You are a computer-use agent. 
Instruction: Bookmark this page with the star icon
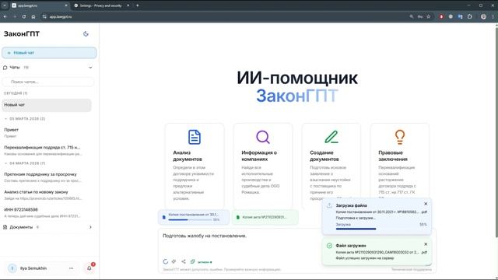[429, 16]
